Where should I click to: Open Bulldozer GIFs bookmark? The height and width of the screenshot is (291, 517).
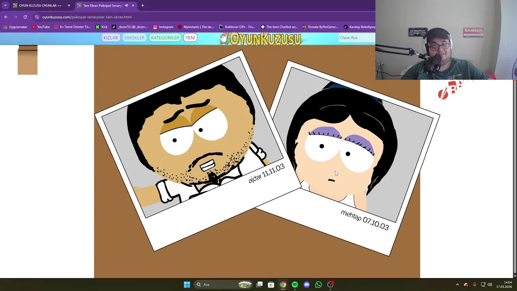click(237, 27)
